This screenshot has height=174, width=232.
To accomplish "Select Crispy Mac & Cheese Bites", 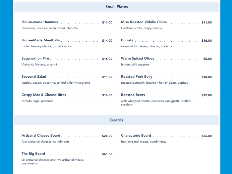I will click(44, 95).
